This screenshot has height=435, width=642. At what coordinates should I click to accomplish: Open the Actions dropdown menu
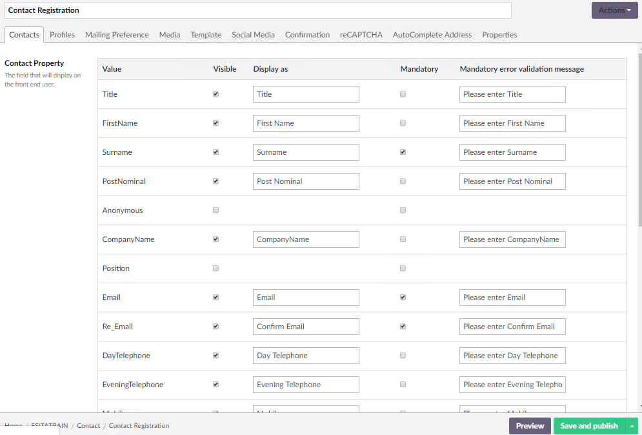[x=614, y=10]
